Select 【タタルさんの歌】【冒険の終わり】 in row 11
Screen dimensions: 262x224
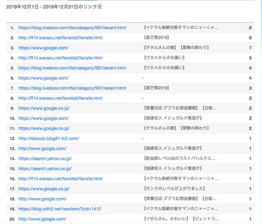tap(176, 128)
